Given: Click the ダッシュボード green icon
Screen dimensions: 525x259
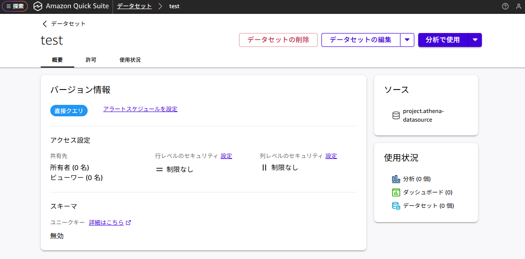Looking at the screenshot, I should 396,192.
